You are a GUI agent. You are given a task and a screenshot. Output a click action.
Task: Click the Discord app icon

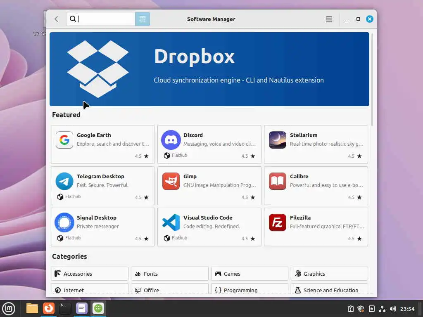[171, 140]
